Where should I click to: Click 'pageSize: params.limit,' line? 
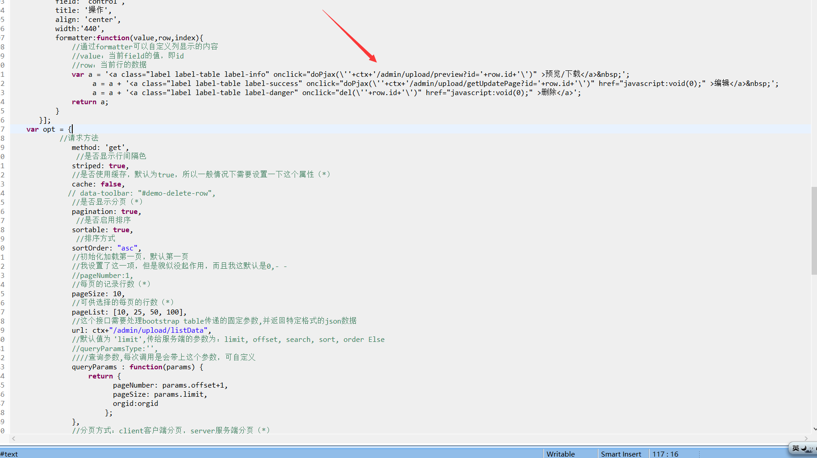pos(160,394)
